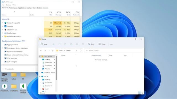Go back with Explorer back arrow
177x99 pixels.
(41, 51)
